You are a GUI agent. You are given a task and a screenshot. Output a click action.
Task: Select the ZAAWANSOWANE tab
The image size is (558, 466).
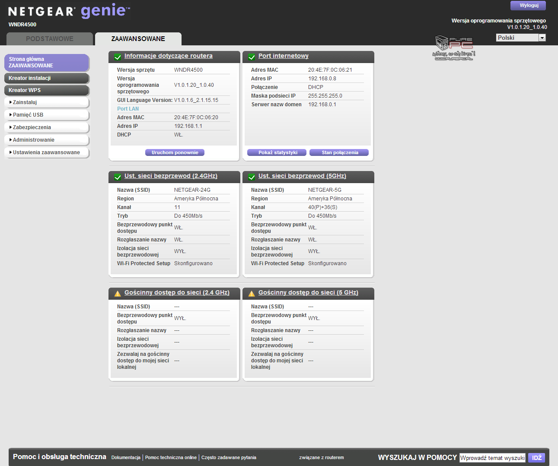click(x=138, y=39)
